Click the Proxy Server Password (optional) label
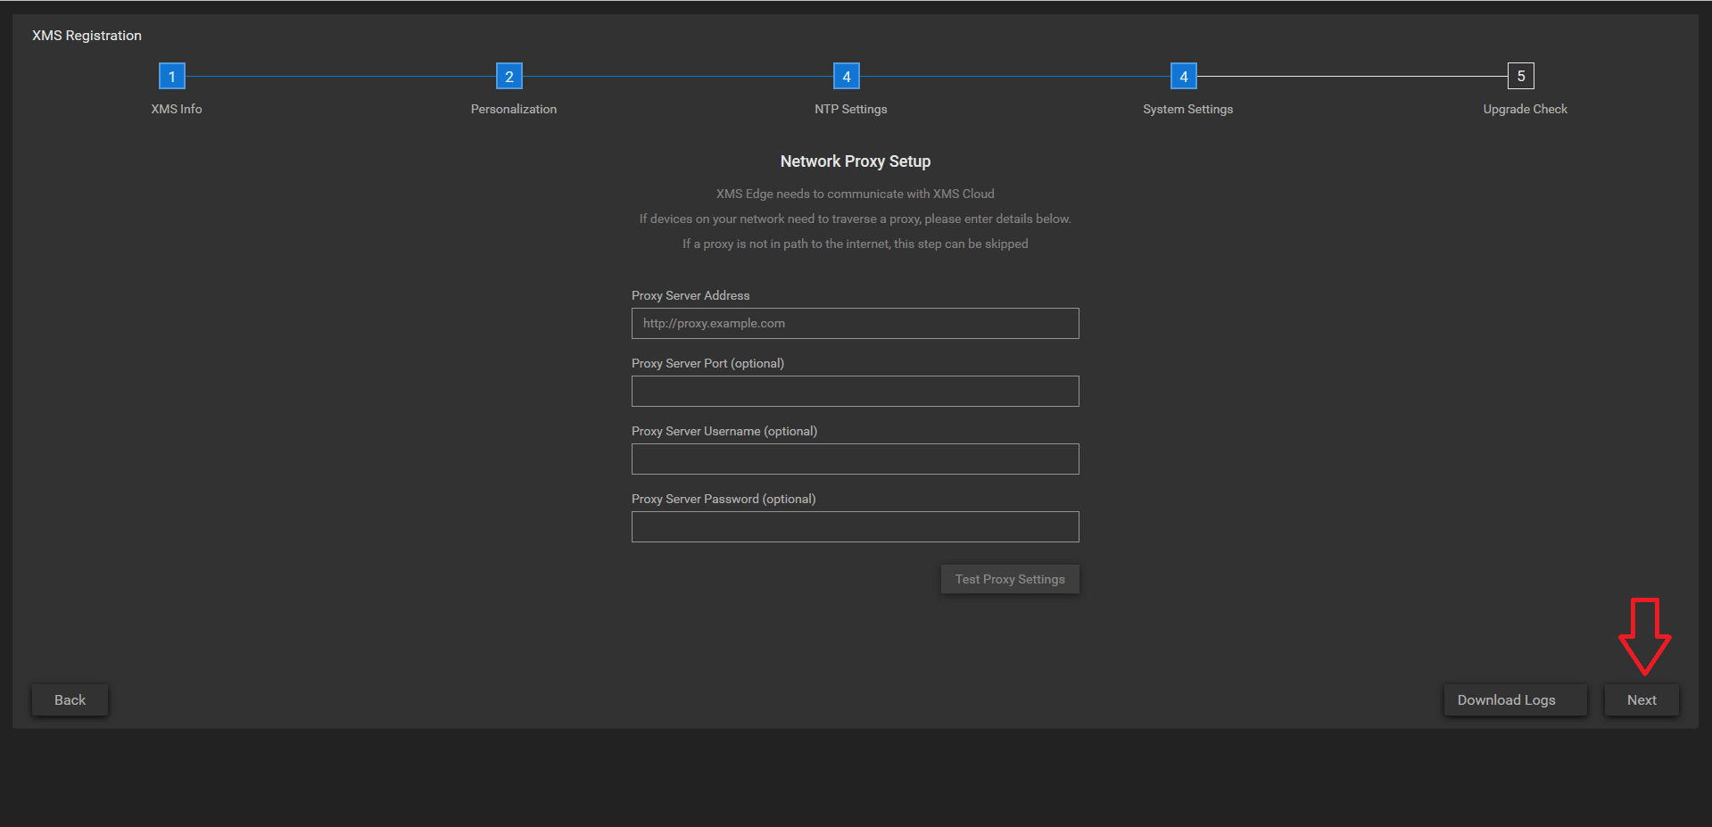 coord(724,499)
